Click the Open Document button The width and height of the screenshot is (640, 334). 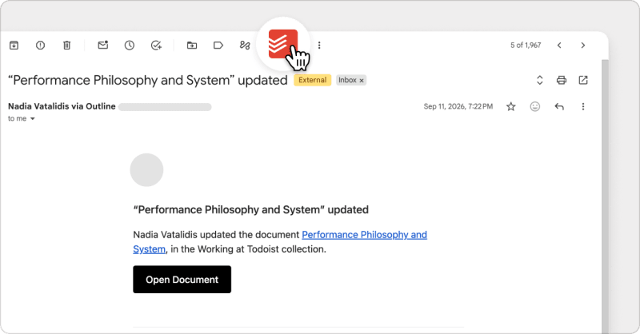point(182,280)
